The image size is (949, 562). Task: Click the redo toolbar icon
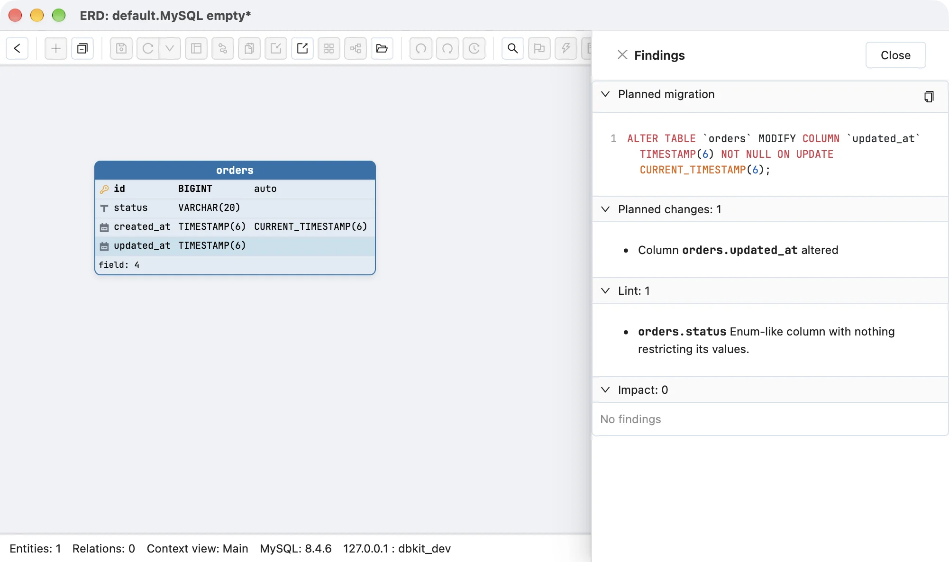click(x=447, y=48)
